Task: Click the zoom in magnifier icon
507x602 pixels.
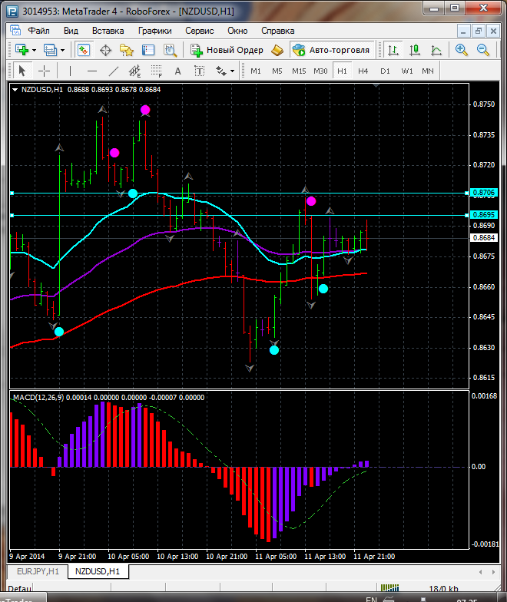Action: point(462,50)
